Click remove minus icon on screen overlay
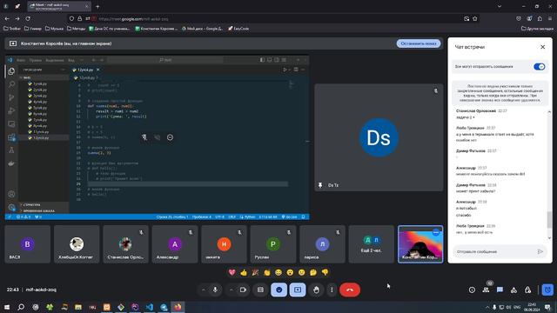 tap(171, 137)
